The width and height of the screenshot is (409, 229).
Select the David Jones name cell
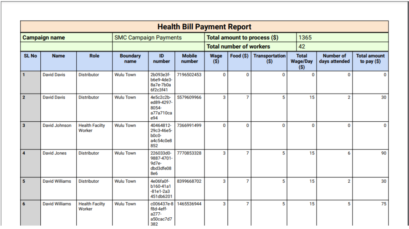(54, 153)
